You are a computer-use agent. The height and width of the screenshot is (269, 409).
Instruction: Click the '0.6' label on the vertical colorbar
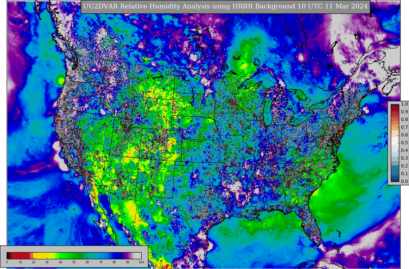(404, 135)
